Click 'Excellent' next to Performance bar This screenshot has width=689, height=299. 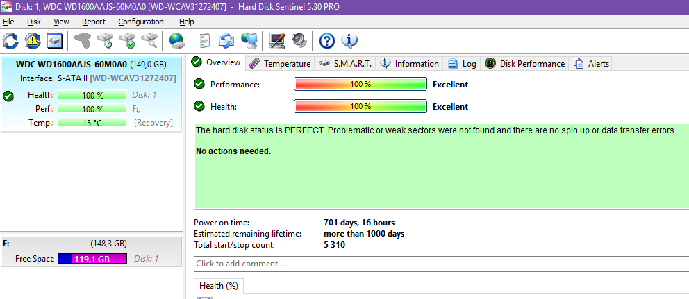450,85
